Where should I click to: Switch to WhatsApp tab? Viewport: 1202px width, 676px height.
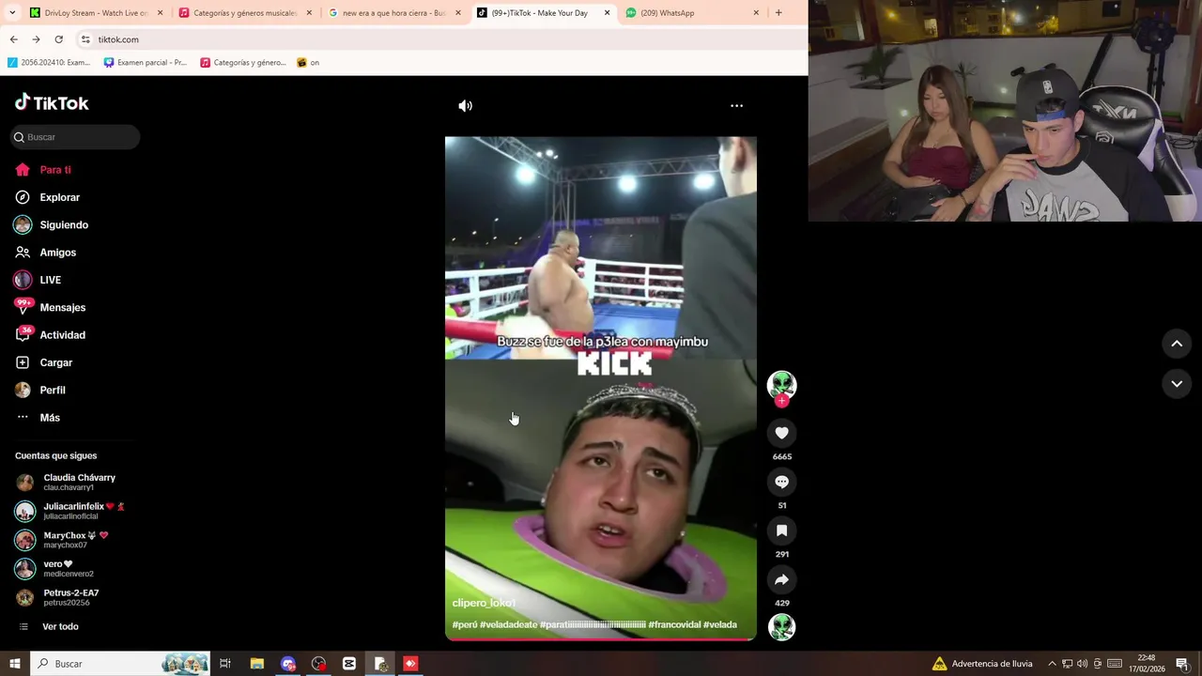(692, 13)
